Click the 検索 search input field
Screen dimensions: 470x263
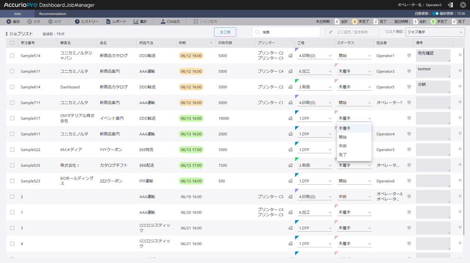pyautogui.click(x=286, y=32)
